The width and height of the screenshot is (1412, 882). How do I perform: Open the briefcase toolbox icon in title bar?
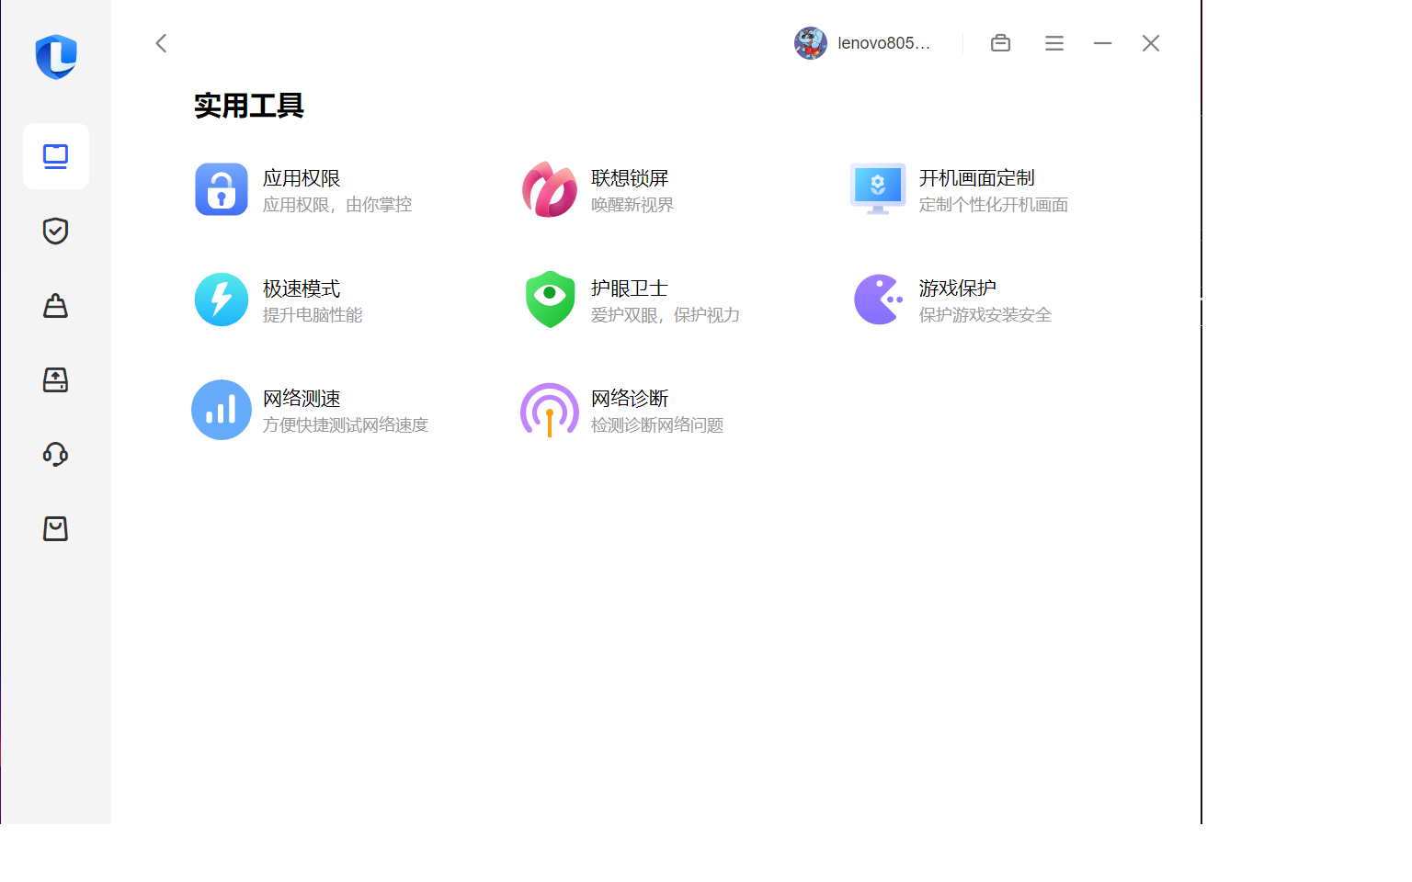tap(1001, 43)
